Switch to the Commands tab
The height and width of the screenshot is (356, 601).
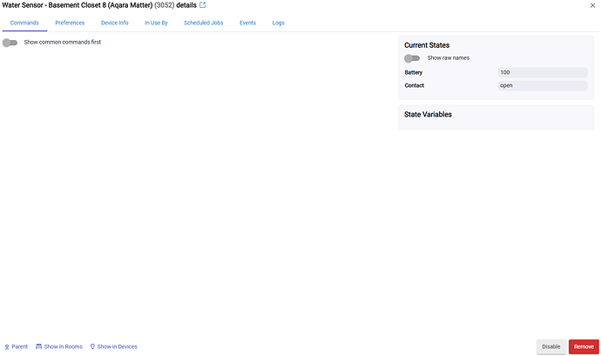tap(24, 23)
